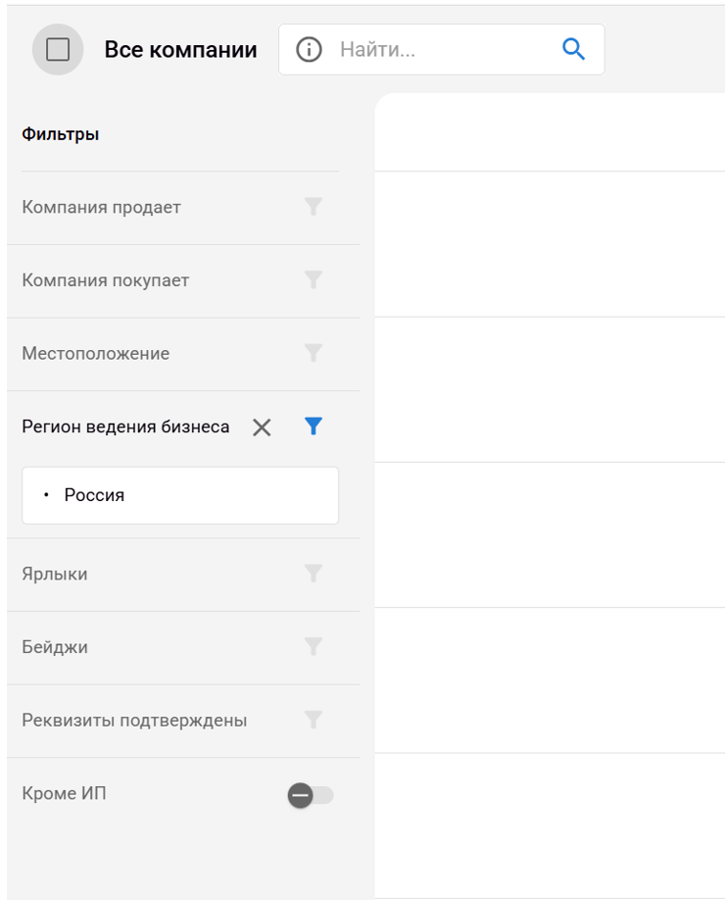
Task: Check the Все компании checkbox
Action: coord(58,49)
